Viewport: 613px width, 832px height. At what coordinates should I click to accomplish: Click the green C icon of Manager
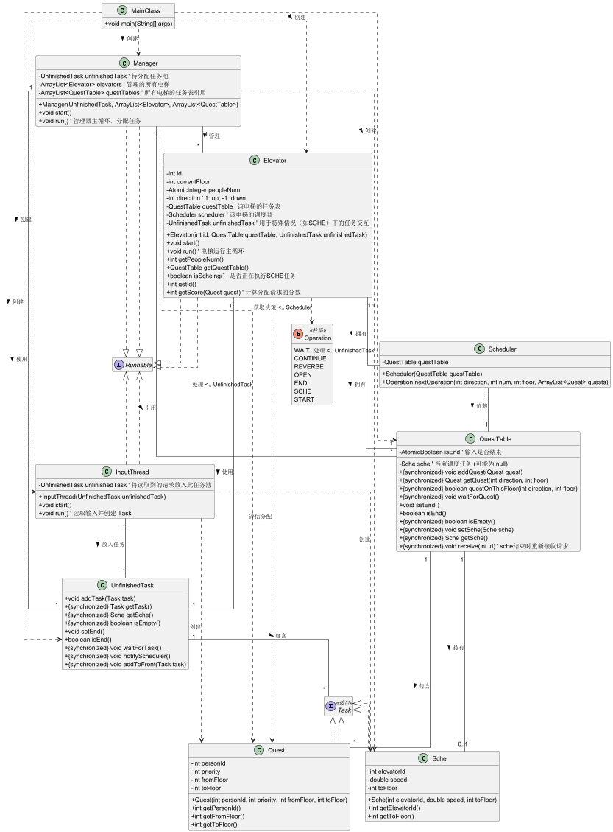tap(124, 63)
